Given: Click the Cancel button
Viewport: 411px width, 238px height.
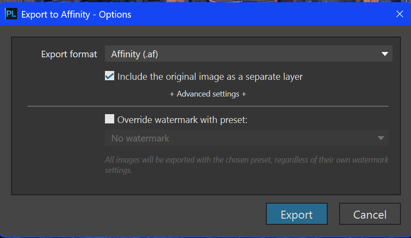Looking at the screenshot, I should [370, 214].
